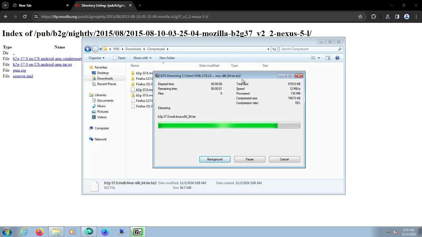422x237 pixels.
Task: Select Network in navigation pane
Action: (100, 139)
